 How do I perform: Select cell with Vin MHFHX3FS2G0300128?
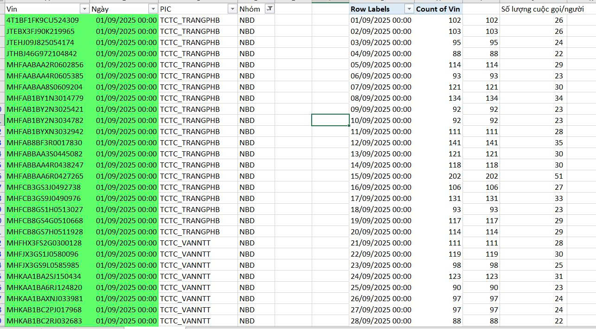47,243
